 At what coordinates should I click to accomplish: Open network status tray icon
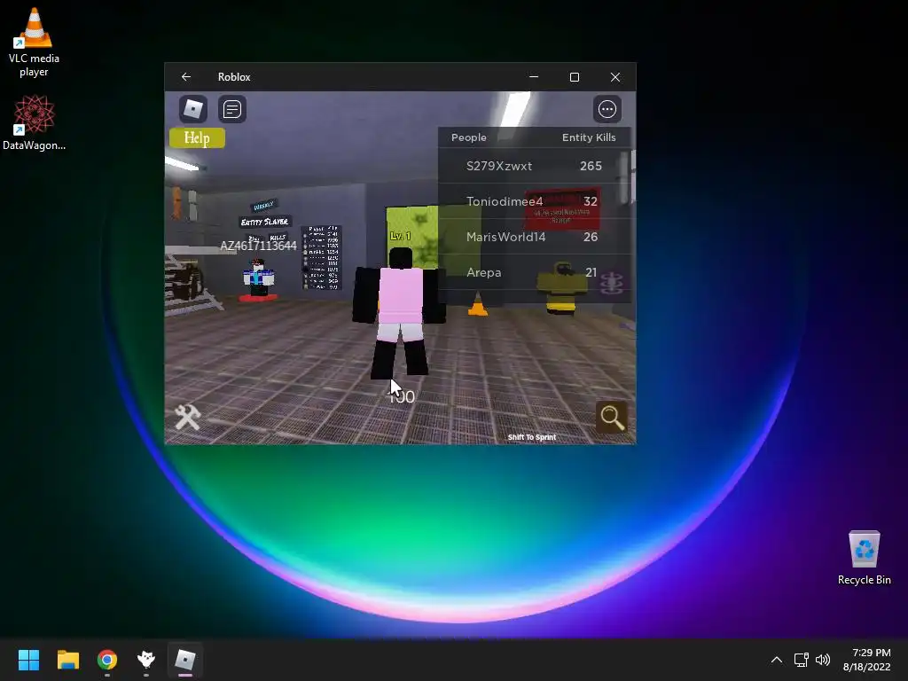click(x=801, y=660)
